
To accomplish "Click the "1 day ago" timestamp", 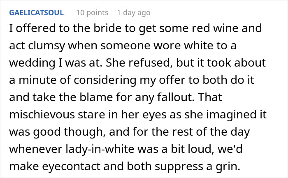I will tap(134, 13).
